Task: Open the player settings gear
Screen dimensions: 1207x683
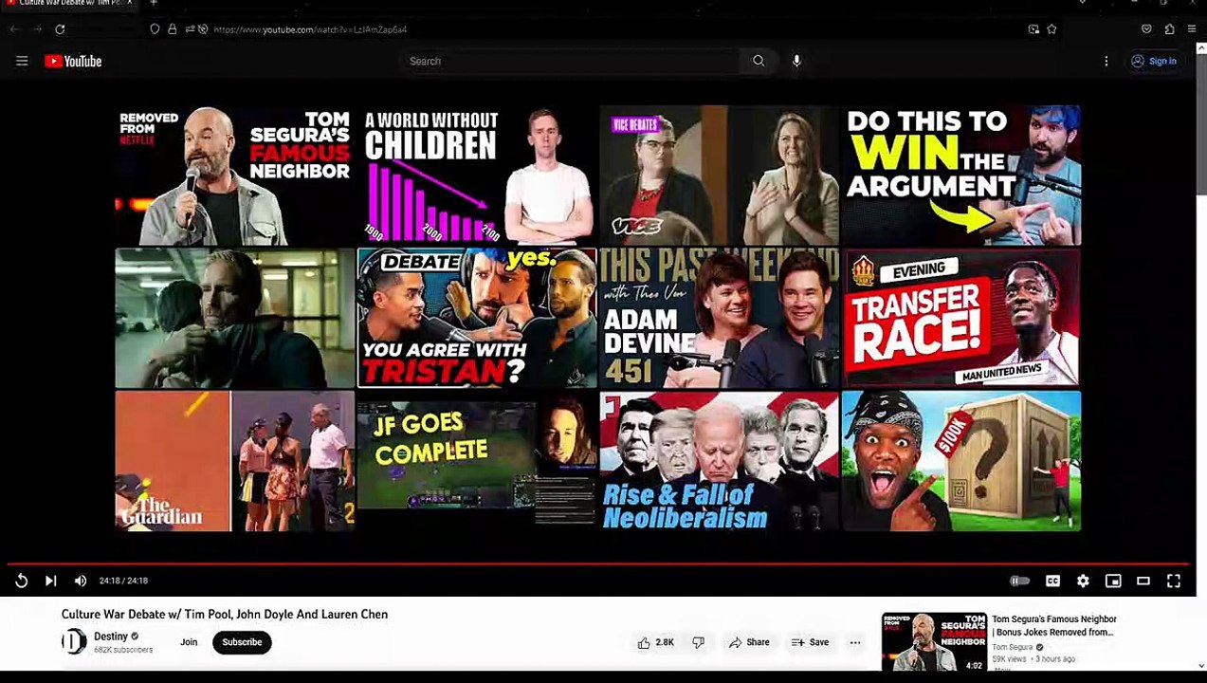Action: pos(1083,581)
